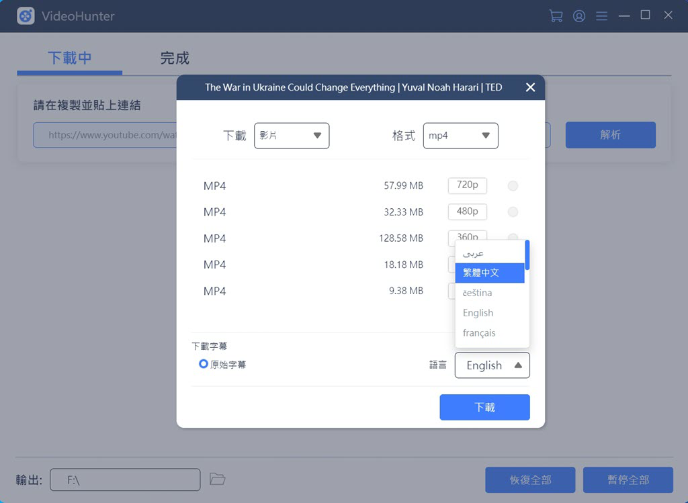Switch to the 下載中 tab

point(70,58)
